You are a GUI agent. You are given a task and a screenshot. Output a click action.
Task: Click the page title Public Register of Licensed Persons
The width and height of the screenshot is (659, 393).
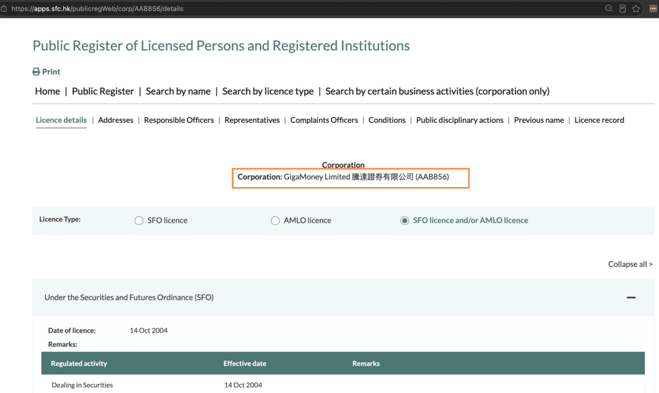click(221, 45)
